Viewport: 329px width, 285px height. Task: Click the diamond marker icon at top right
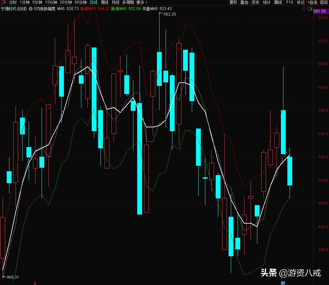[x=304, y=9]
